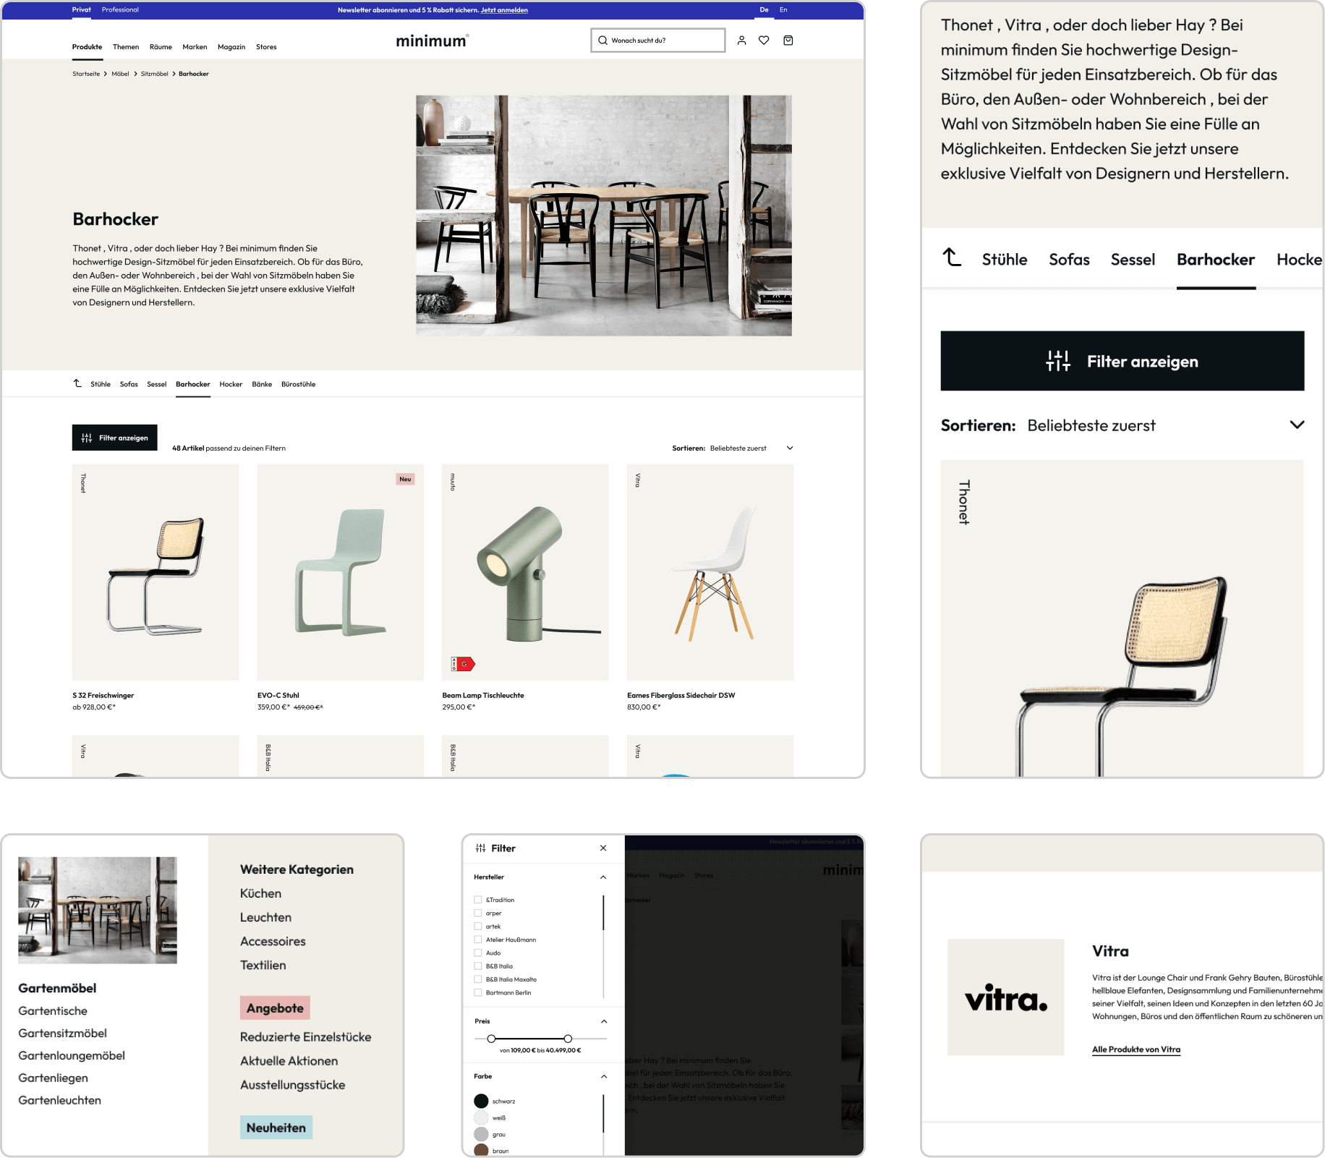Click the back-up arrow before Stühle in desktop category bar
1325x1158 pixels.
[x=77, y=383]
